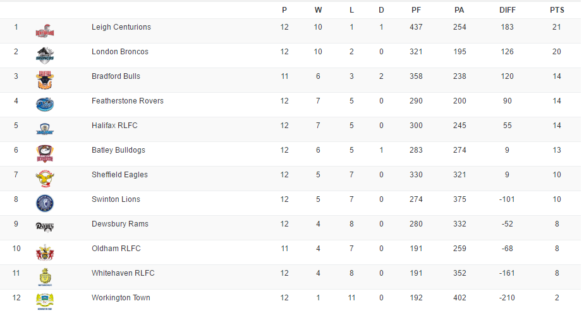
Task: Click the Swinton Lions team logo
Action: (x=45, y=203)
